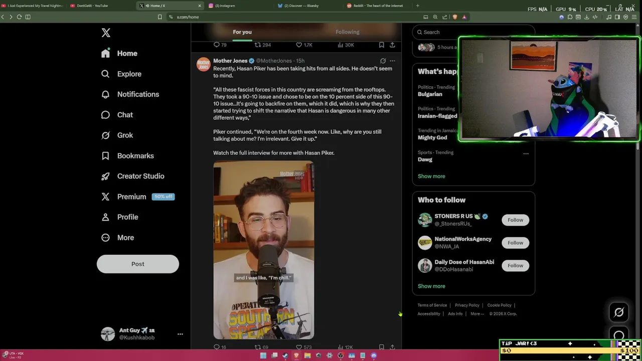Click the X logo in the sidebar
The image size is (642, 361).
click(106, 33)
